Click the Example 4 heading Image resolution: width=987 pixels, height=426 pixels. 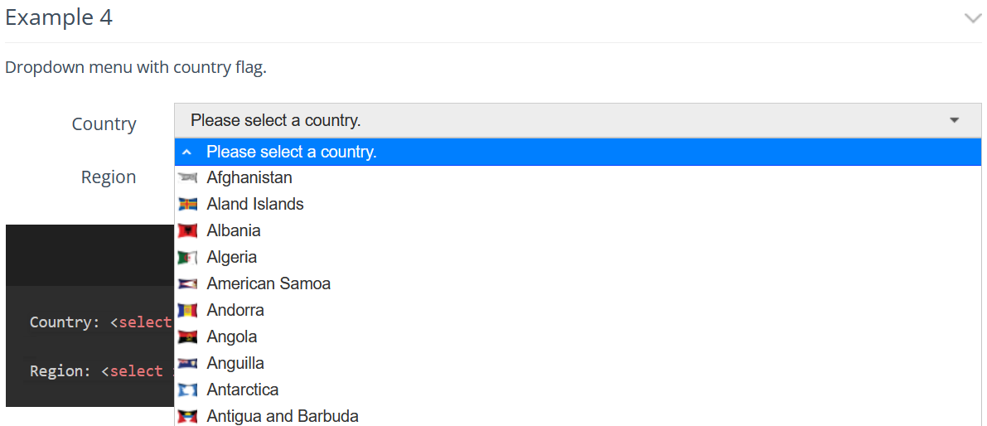point(59,17)
